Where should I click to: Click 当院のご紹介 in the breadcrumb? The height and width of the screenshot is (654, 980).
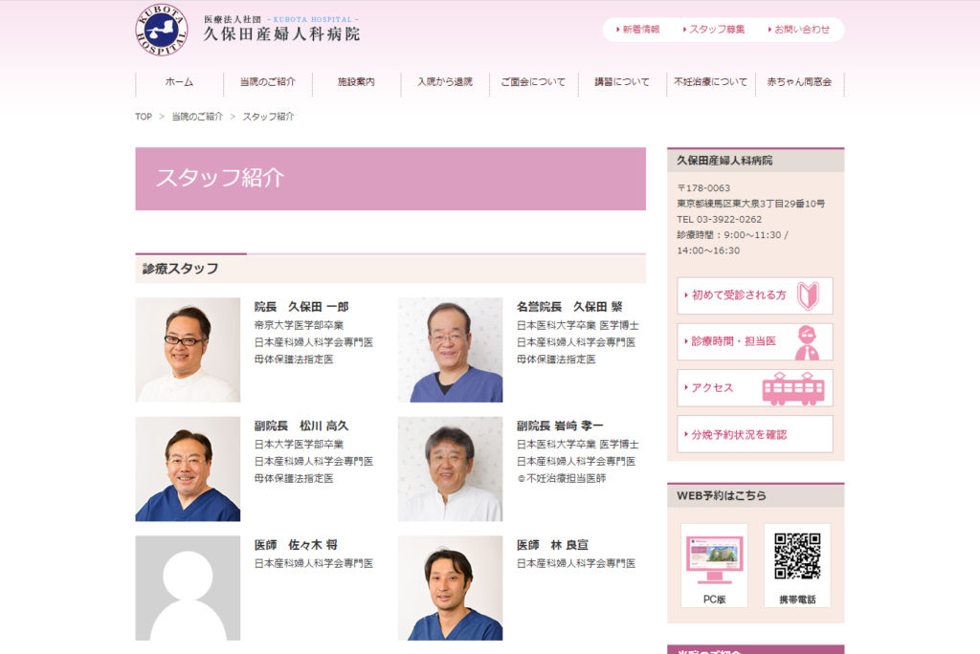197,117
